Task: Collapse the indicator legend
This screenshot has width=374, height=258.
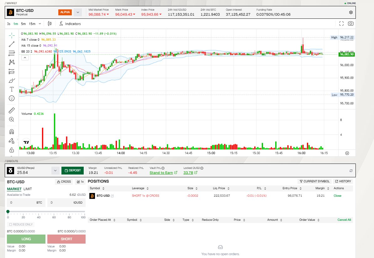Action: (25, 58)
